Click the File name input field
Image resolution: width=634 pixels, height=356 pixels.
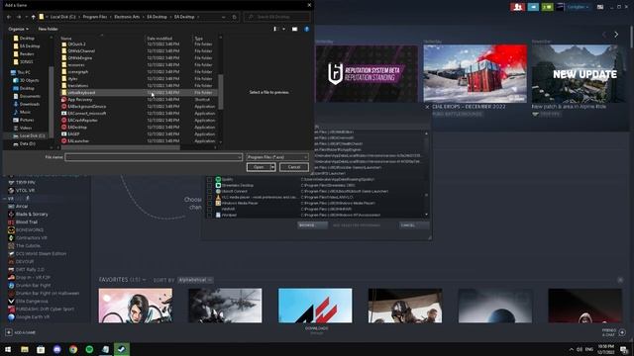[154, 157]
